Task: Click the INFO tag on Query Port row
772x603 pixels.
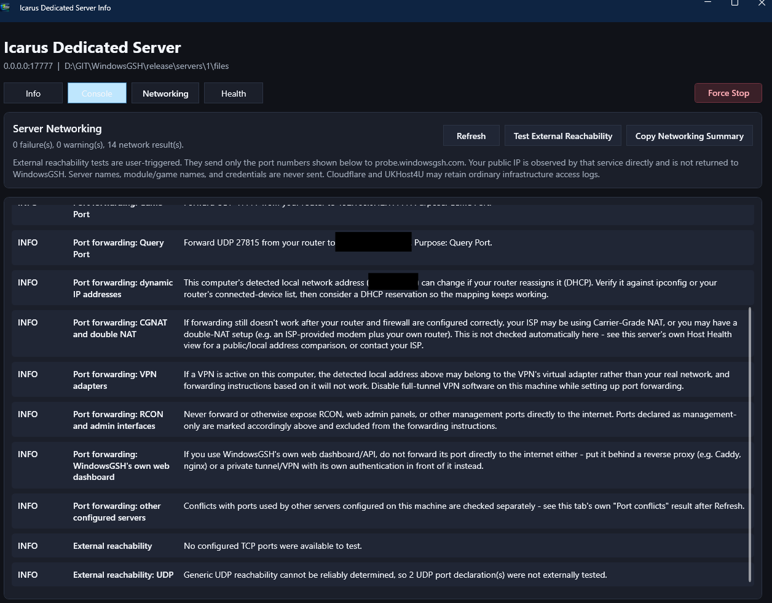Action: point(28,242)
